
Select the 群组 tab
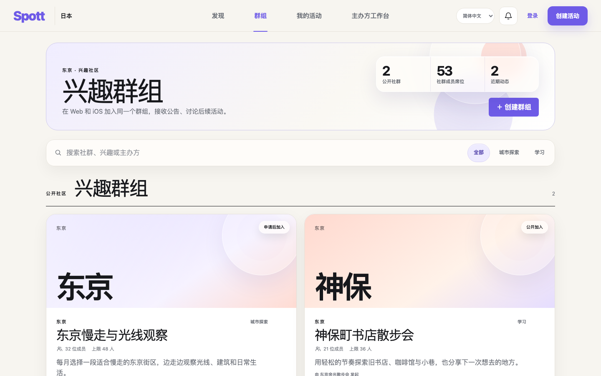[x=260, y=16]
